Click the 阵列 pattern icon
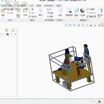Screen dimensions: 104x104 (60, 11)
